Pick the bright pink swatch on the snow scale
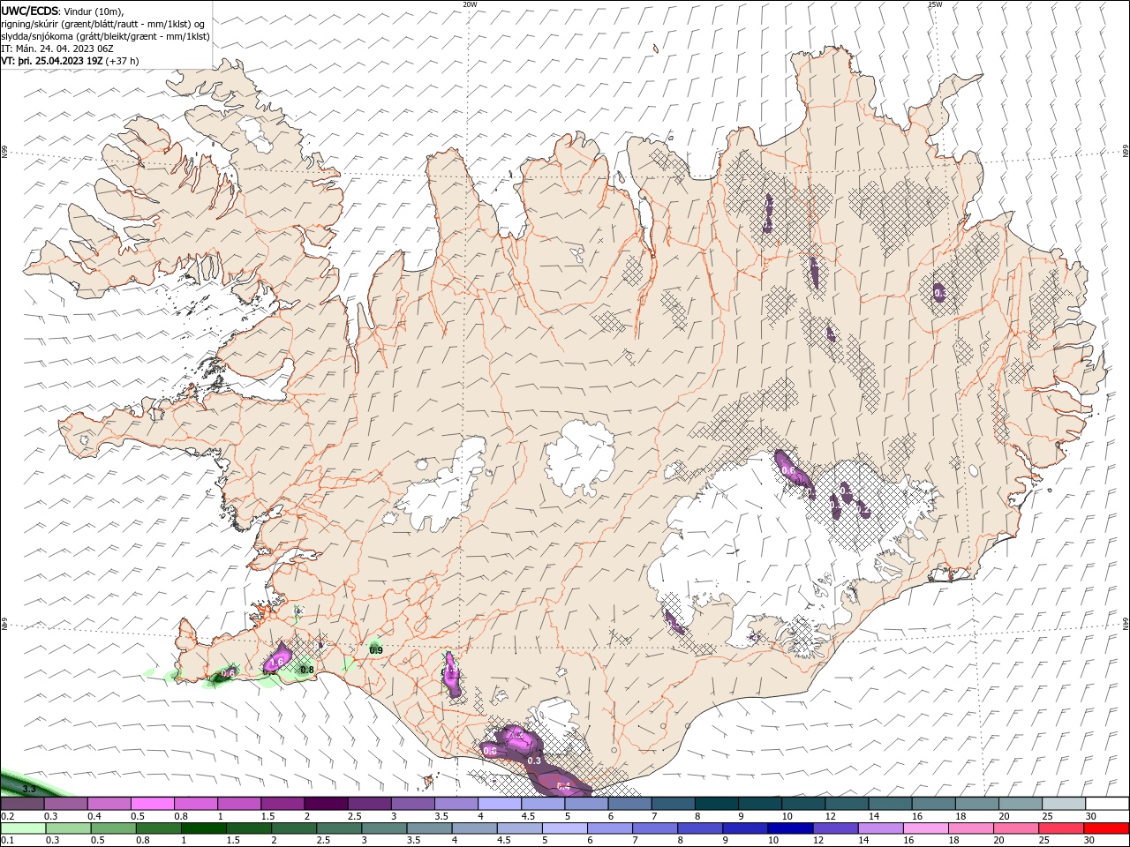 click(152, 804)
